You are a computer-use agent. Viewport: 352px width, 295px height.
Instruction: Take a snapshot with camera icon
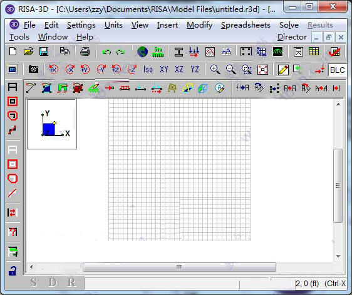33,69
